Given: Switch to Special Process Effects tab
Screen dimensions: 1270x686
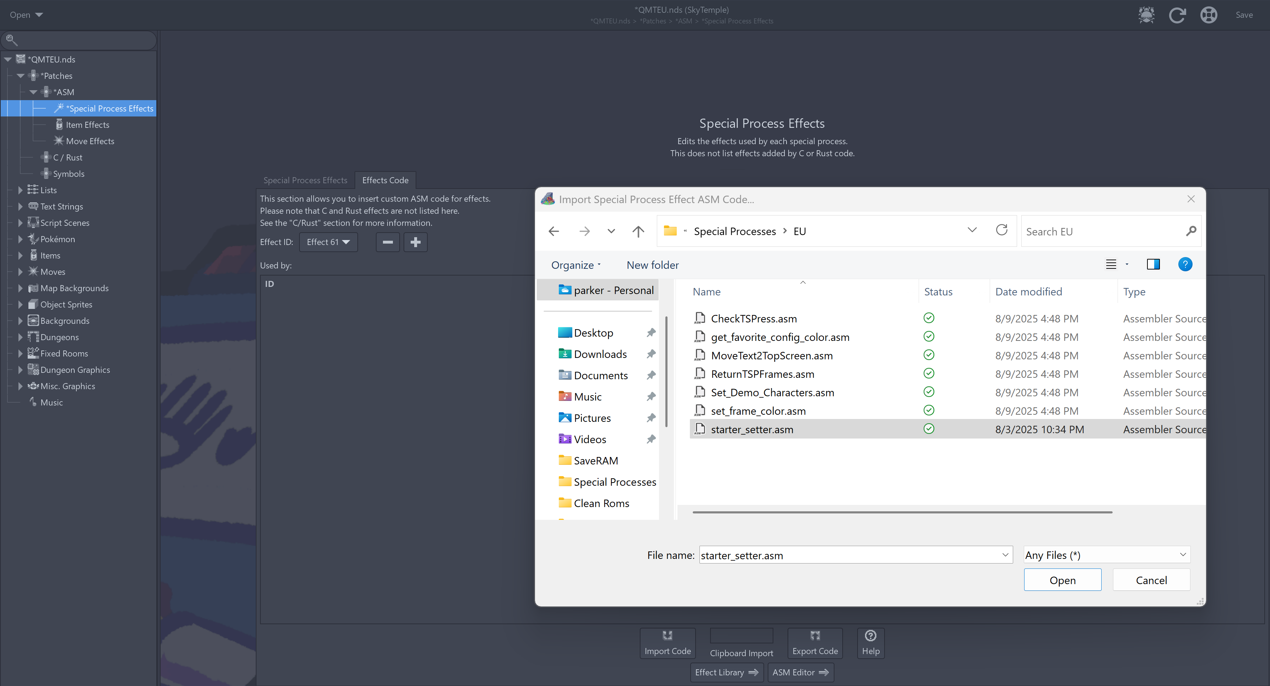Looking at the screenshot, I should pos(305,180).
